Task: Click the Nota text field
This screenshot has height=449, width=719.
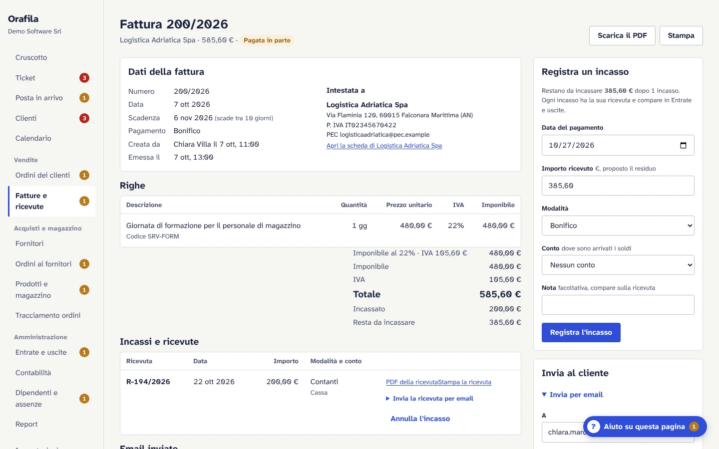Action: [618, 305]
